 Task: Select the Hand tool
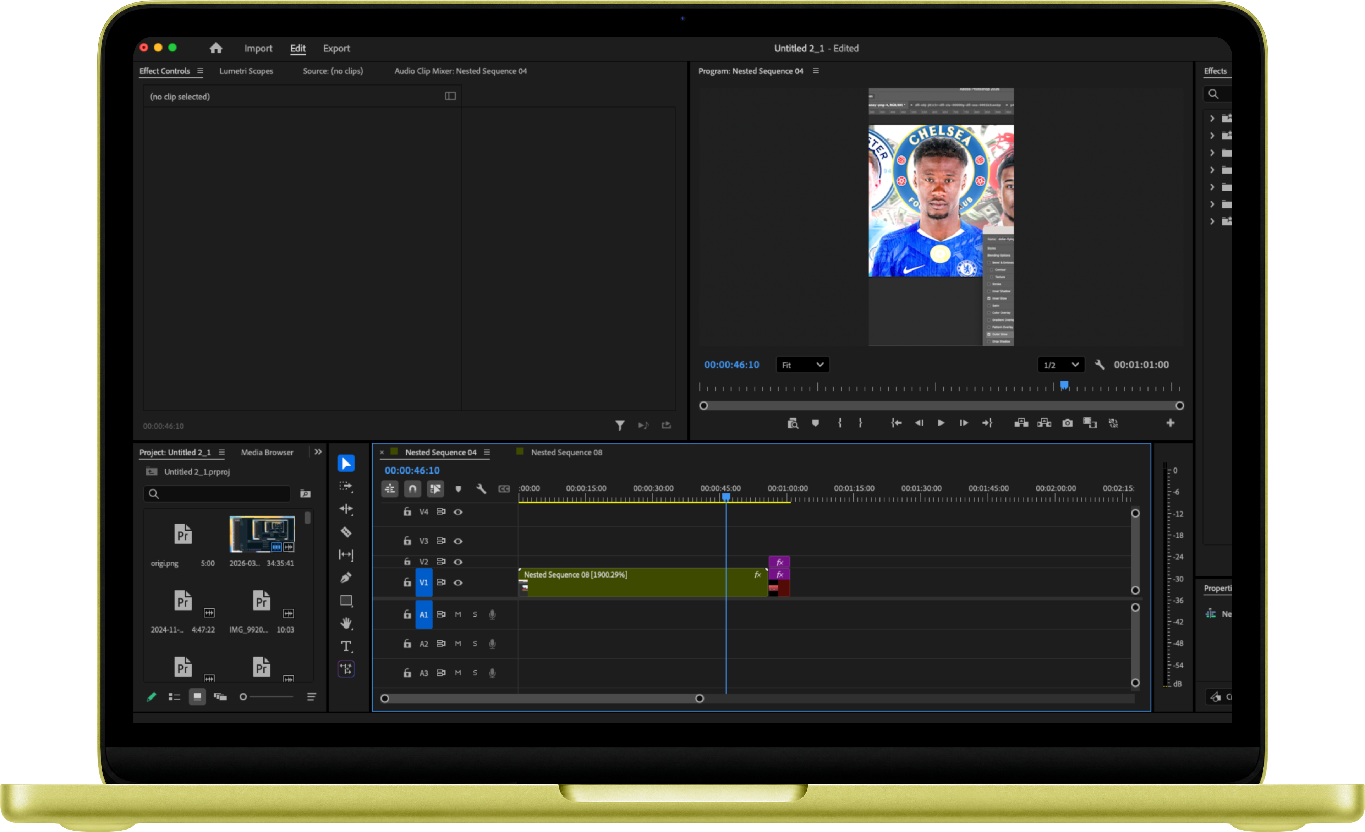pos(346,624)
